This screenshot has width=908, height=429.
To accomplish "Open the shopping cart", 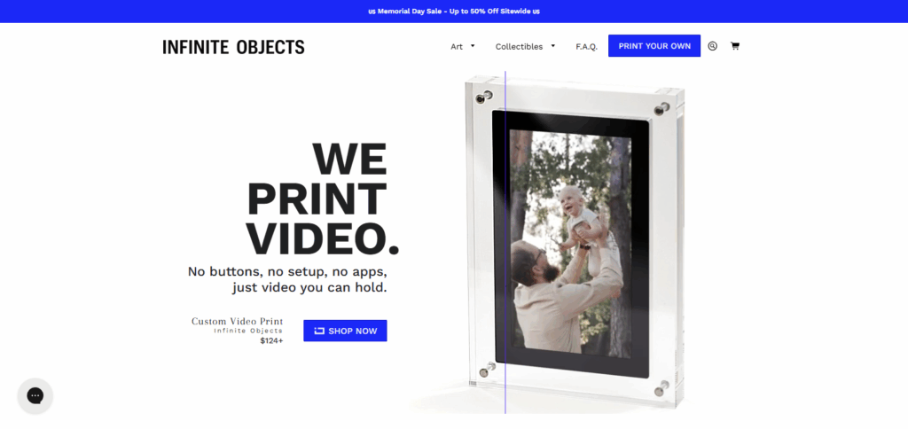I will 735,46.
